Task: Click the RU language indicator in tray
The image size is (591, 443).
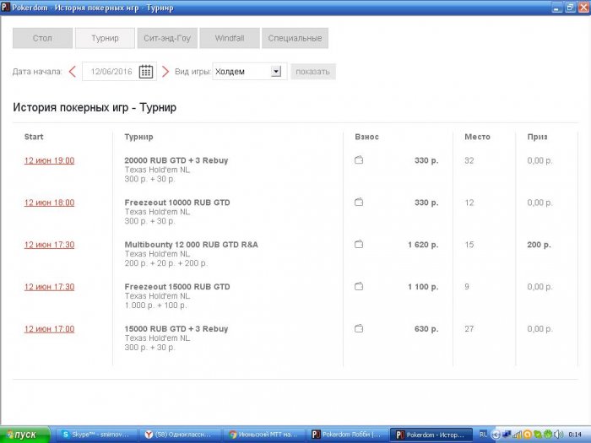Action: click(483, 435)
